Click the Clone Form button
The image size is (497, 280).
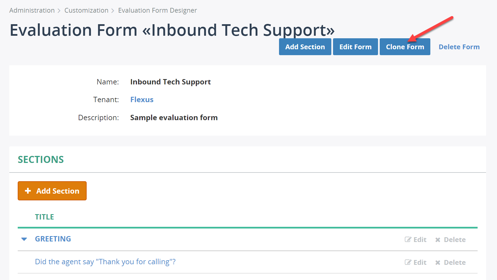(405, 47)
